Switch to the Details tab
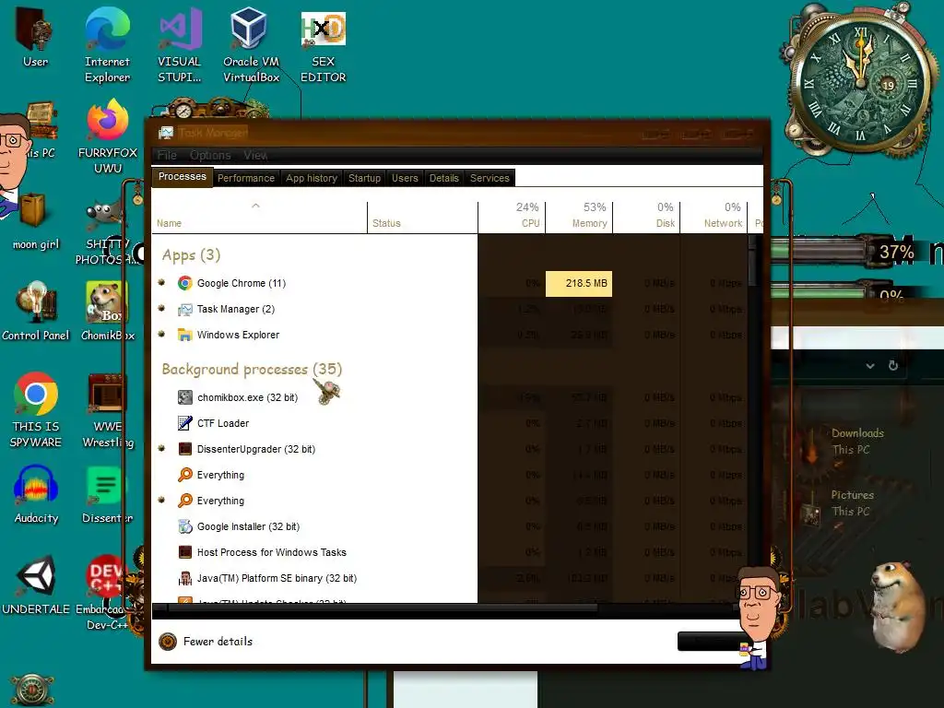This screenshot has width=944, height=708. click(x=443, y=178)
